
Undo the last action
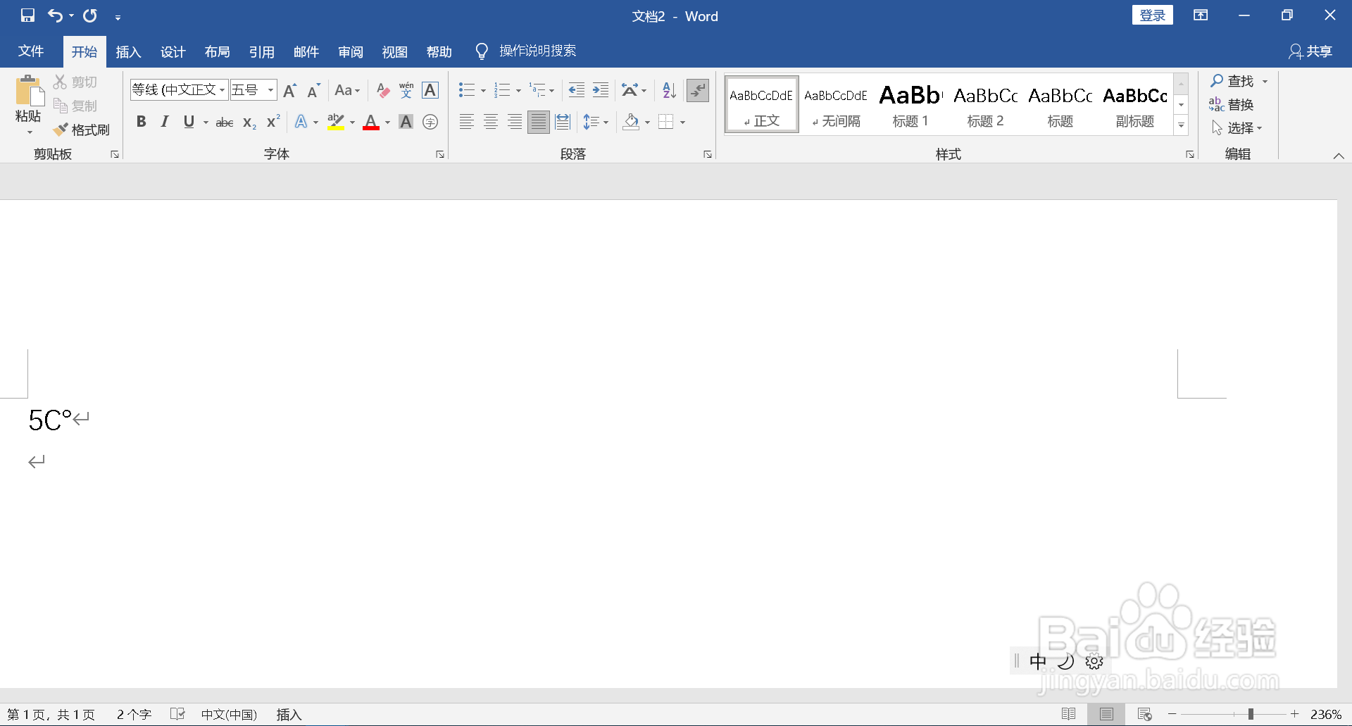pyautogui.click(x=55, y=15)
